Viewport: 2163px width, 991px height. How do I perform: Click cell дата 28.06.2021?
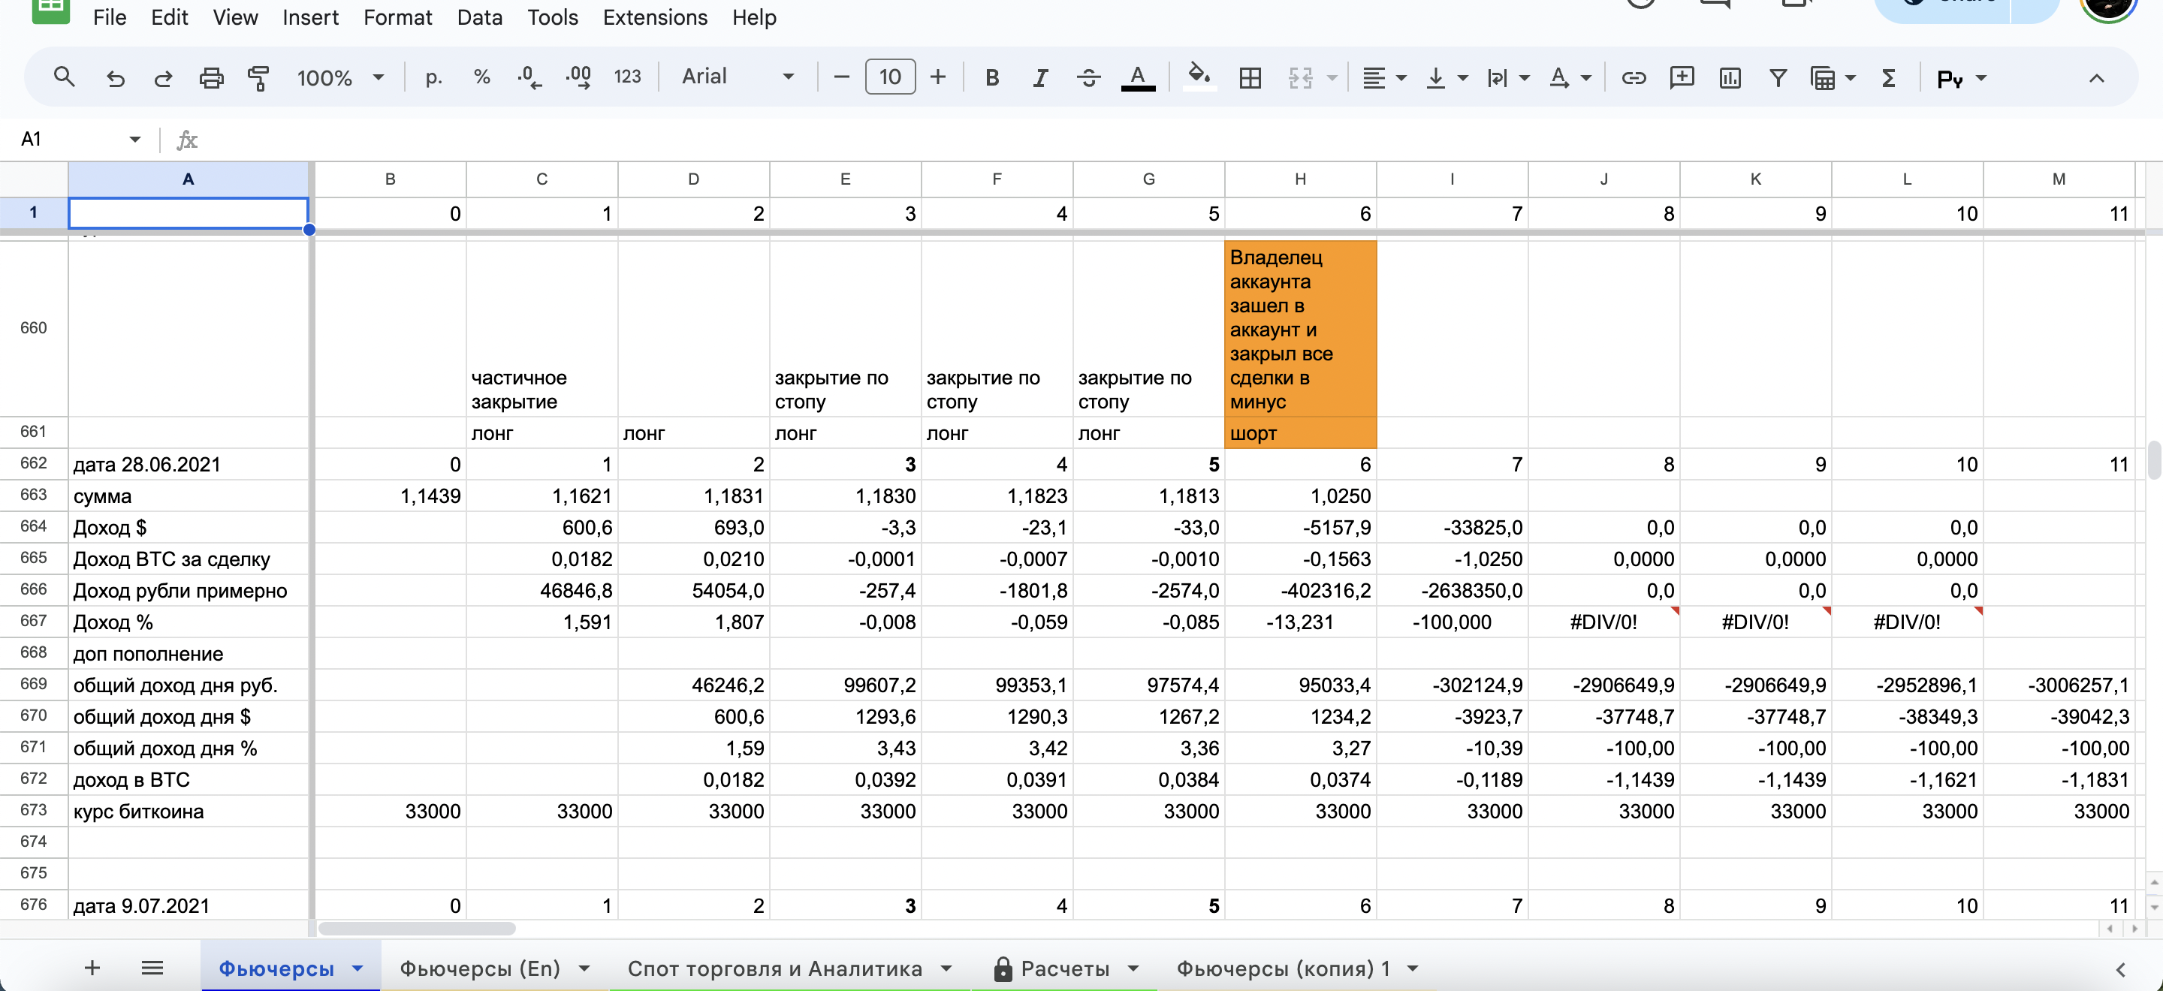pos(188,464)
